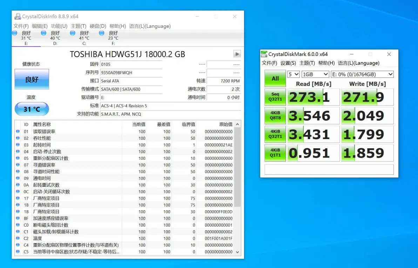This screenshot has height=268, width=418.
Task: Open 语言(L)(Language) menu in CrystalDiskInfo
Action: pyautogui.click(x=150, y=26)
